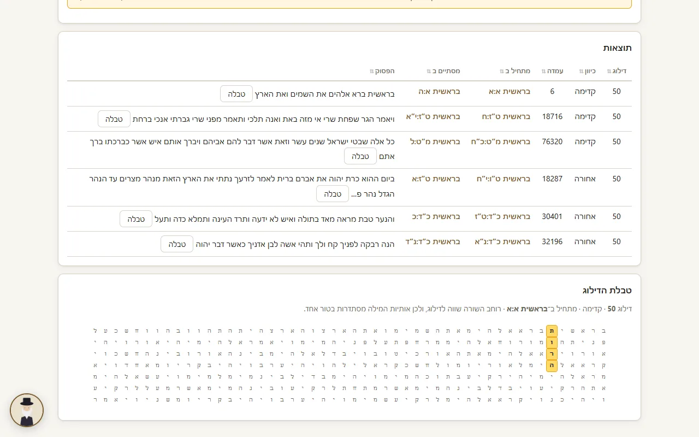This screenshot has width=699, height=437.
Task: Open the rabbi avatar assistant
Action: (27, 410)
